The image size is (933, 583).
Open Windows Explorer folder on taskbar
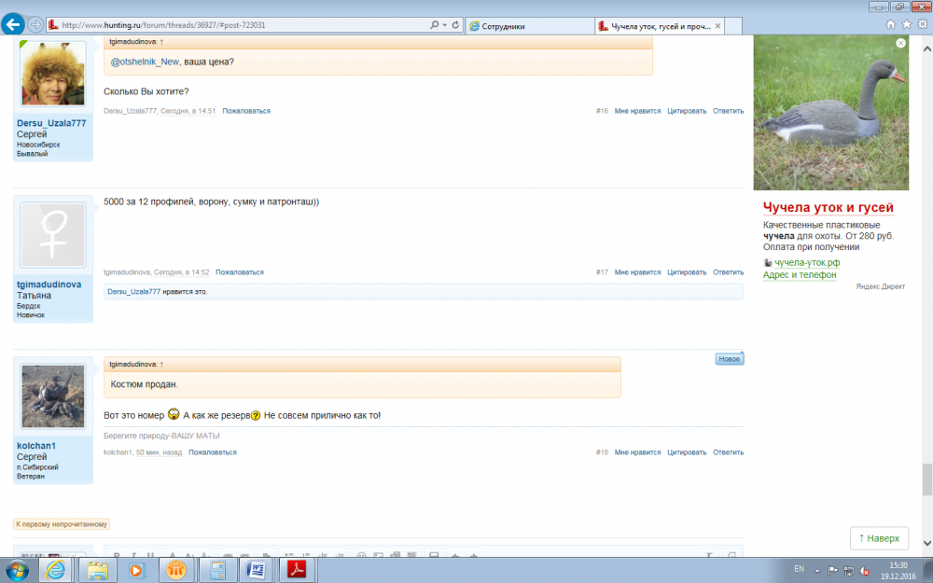[x=99, y=569]
